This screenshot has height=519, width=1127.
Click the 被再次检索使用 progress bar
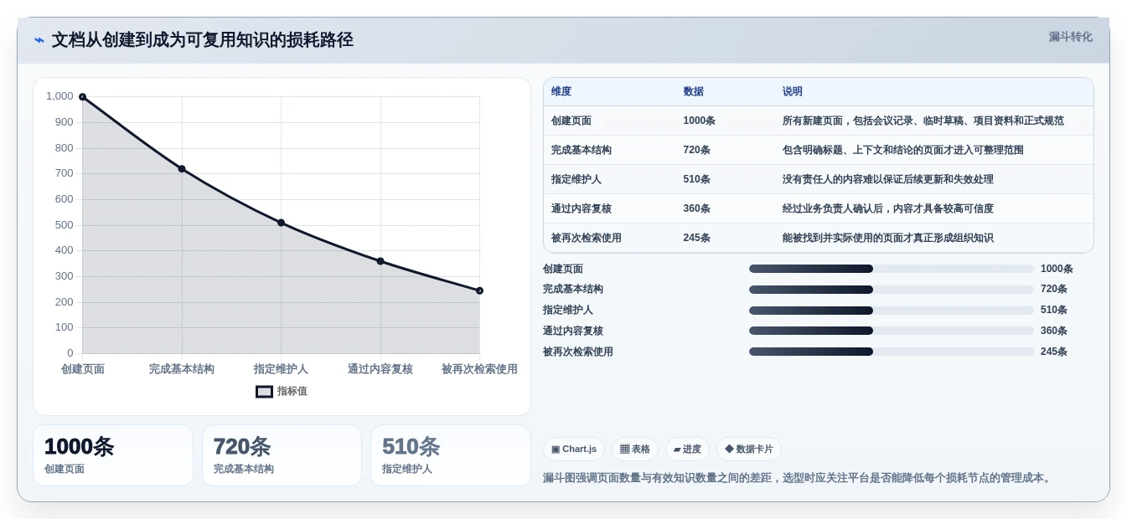click(892, 352)
